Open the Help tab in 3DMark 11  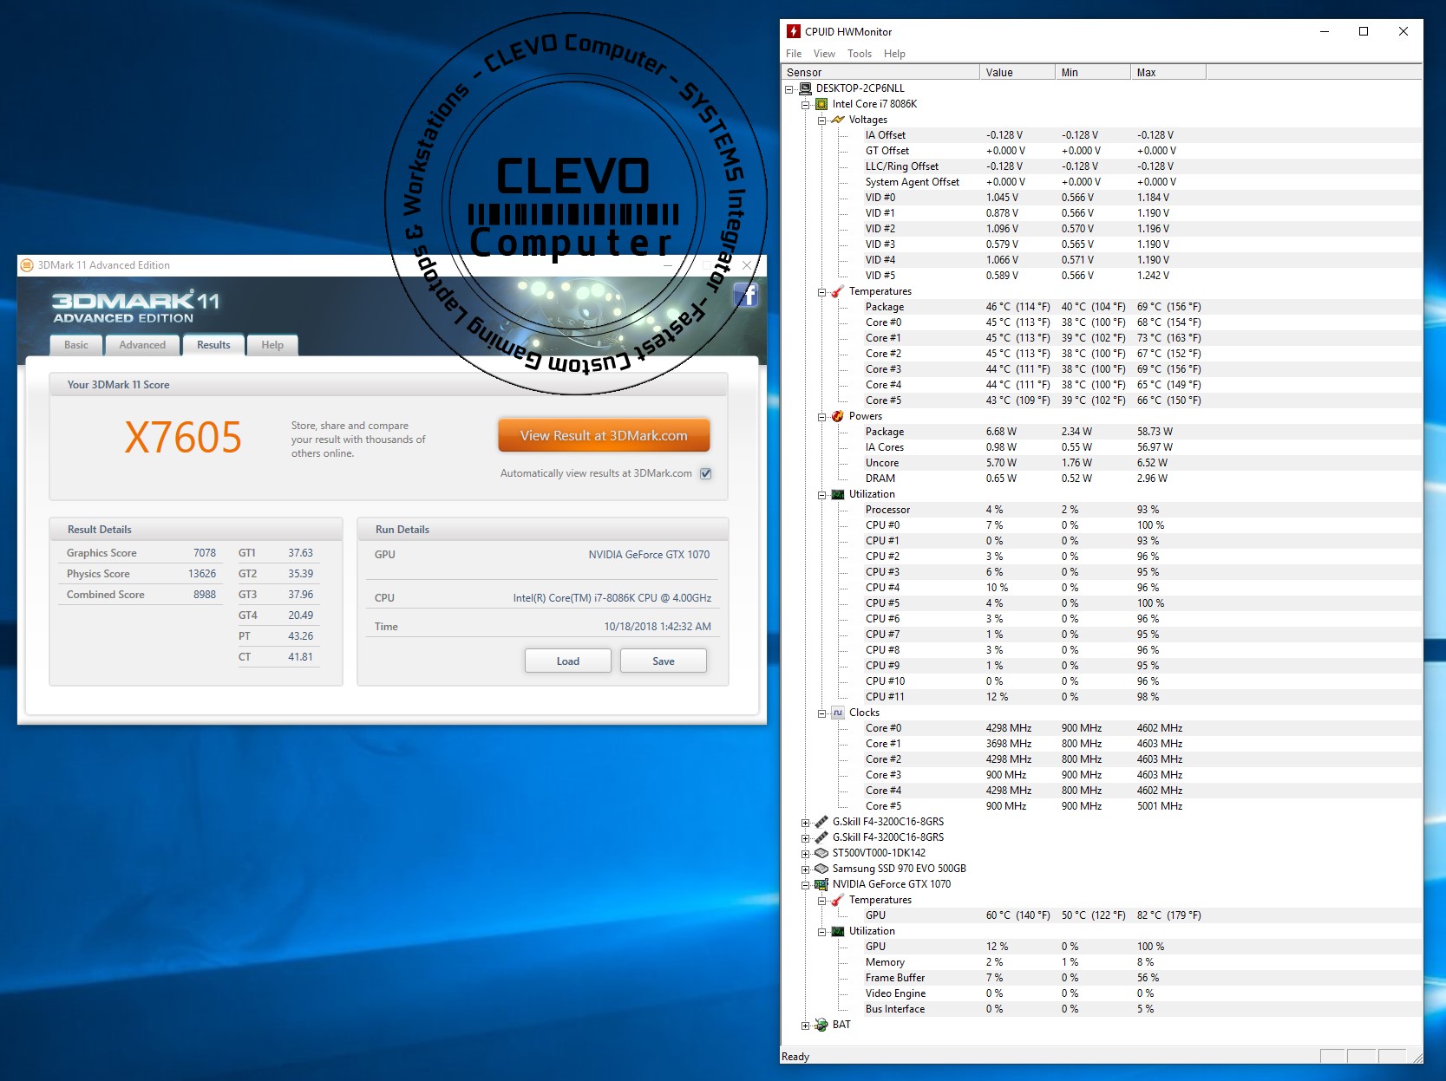click(272, 345)
